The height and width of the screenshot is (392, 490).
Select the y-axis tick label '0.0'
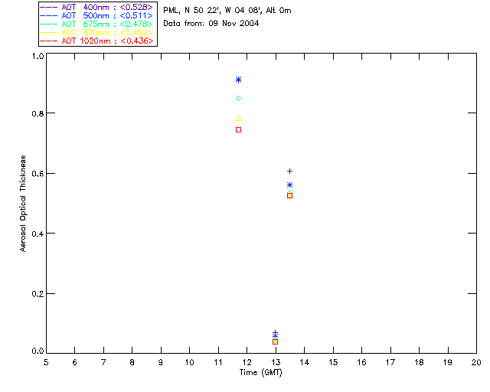[x=38, y=351]
